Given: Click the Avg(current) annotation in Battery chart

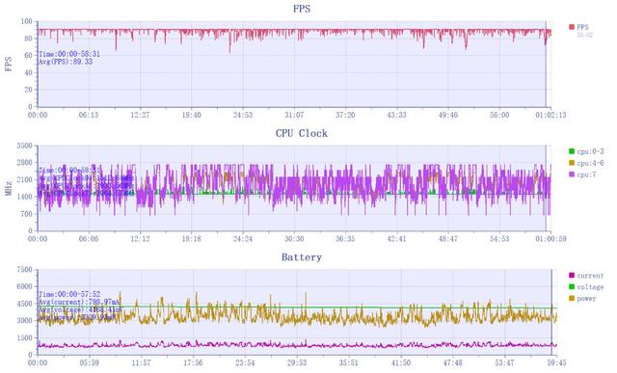Looking at the screenshot, I should point(79,302).
